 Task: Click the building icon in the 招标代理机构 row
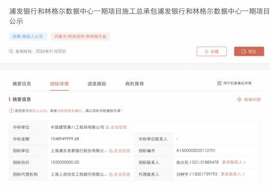tap(111, 174)
